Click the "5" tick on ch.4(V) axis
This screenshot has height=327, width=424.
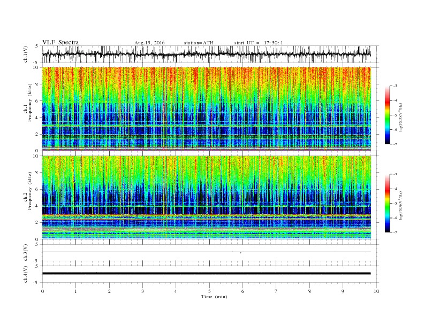pyautogui.click(x=37, y=266)
